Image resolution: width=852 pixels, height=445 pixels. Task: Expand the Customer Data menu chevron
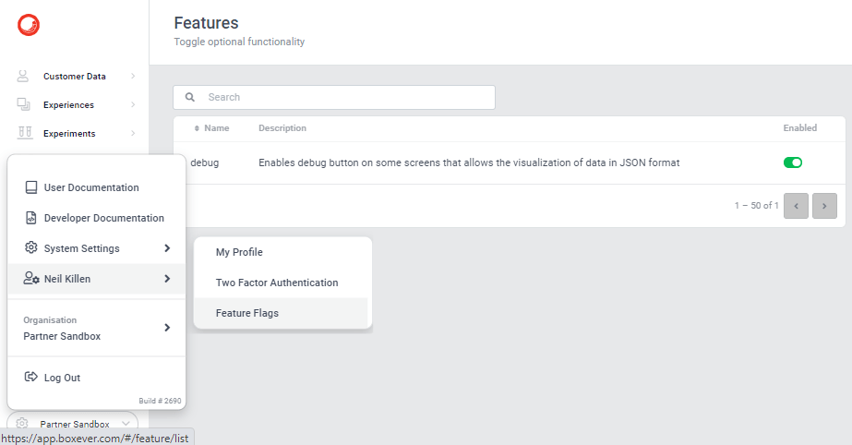coord(133,77)
